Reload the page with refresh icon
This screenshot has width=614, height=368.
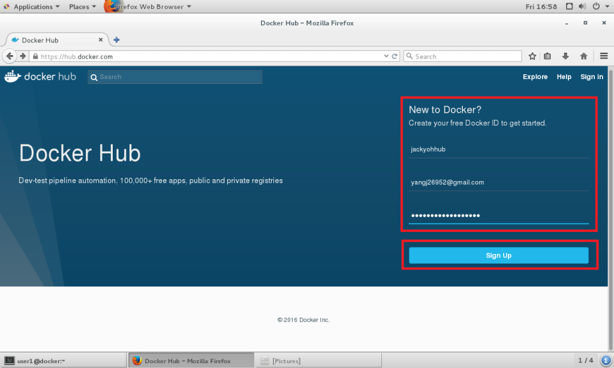click(395, 56)
